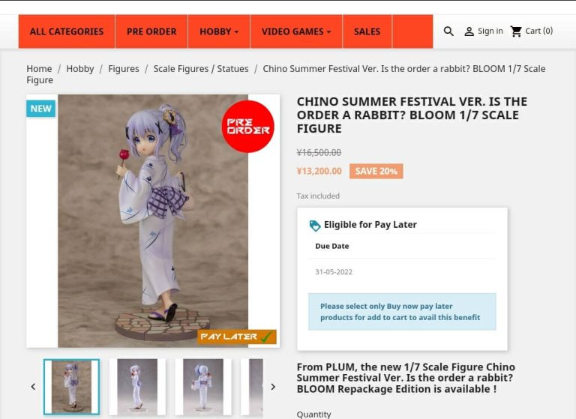Open the shopping cart icon
576x419 pixels.
[x=516, y=31]
